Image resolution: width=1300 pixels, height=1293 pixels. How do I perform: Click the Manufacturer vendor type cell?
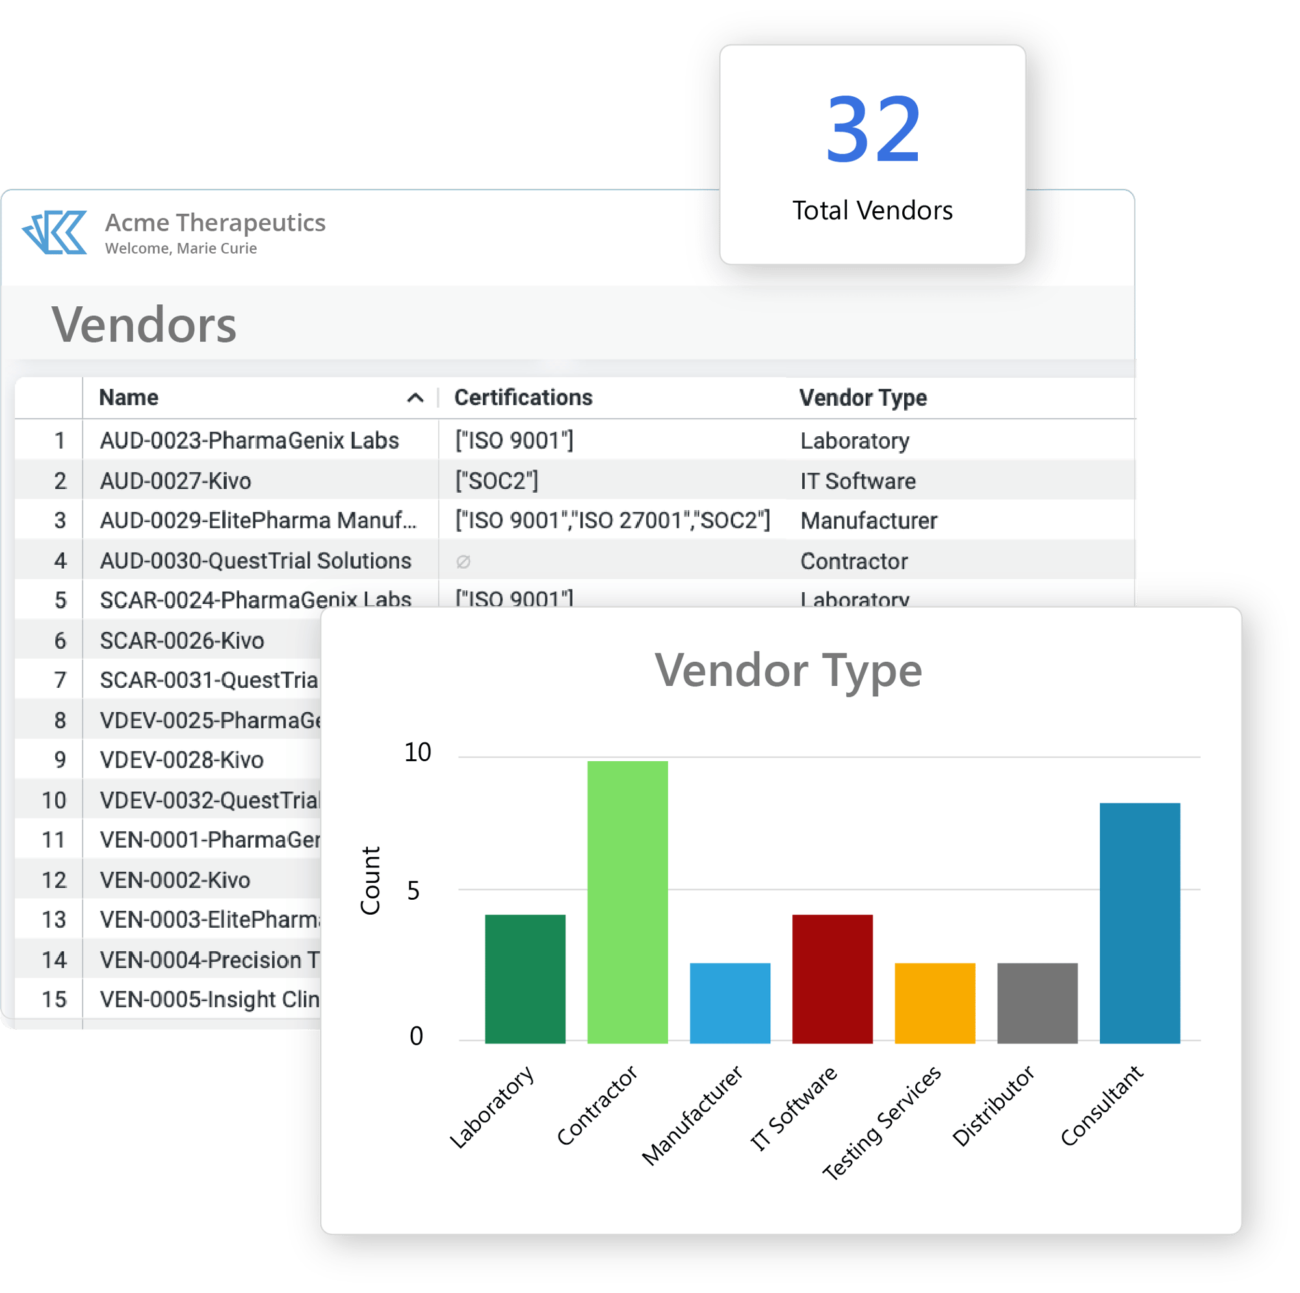point(868,521)
